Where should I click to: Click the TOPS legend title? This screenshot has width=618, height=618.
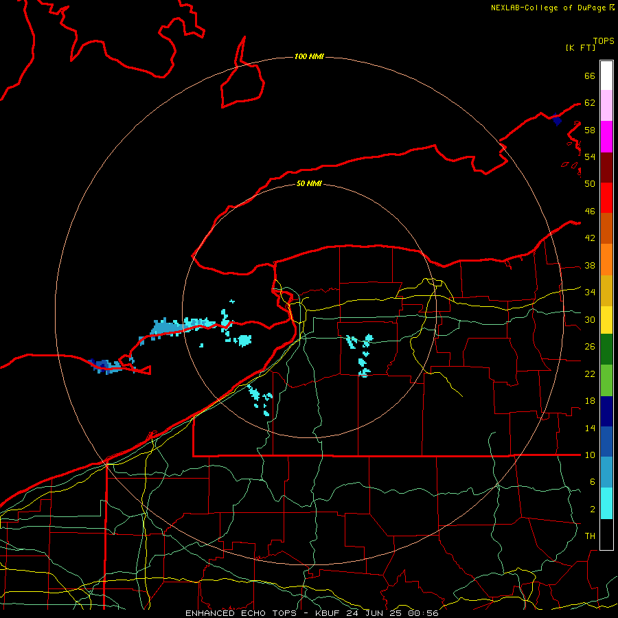point(604,41)
